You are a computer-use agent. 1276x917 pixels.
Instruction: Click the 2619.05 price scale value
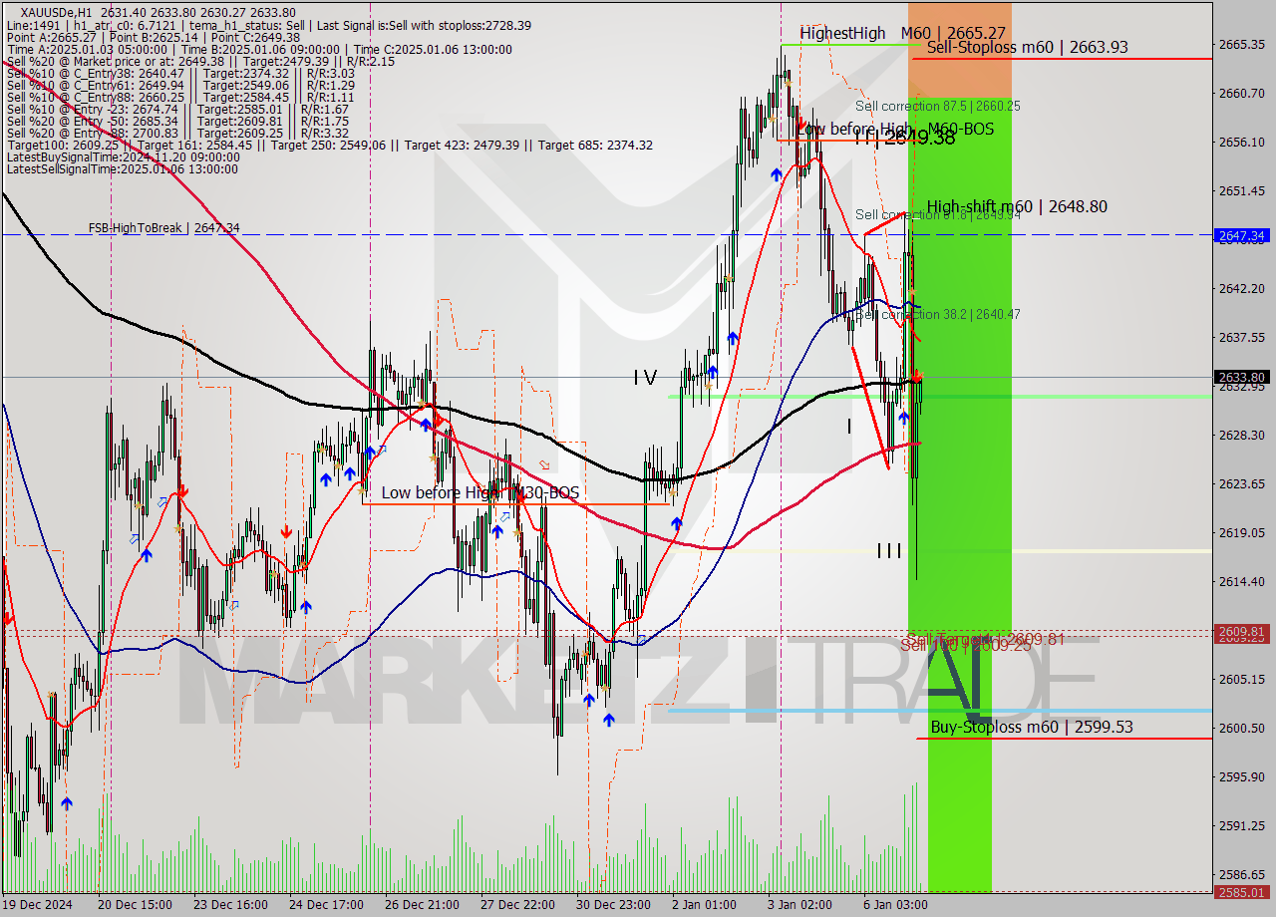(1242, 532)
